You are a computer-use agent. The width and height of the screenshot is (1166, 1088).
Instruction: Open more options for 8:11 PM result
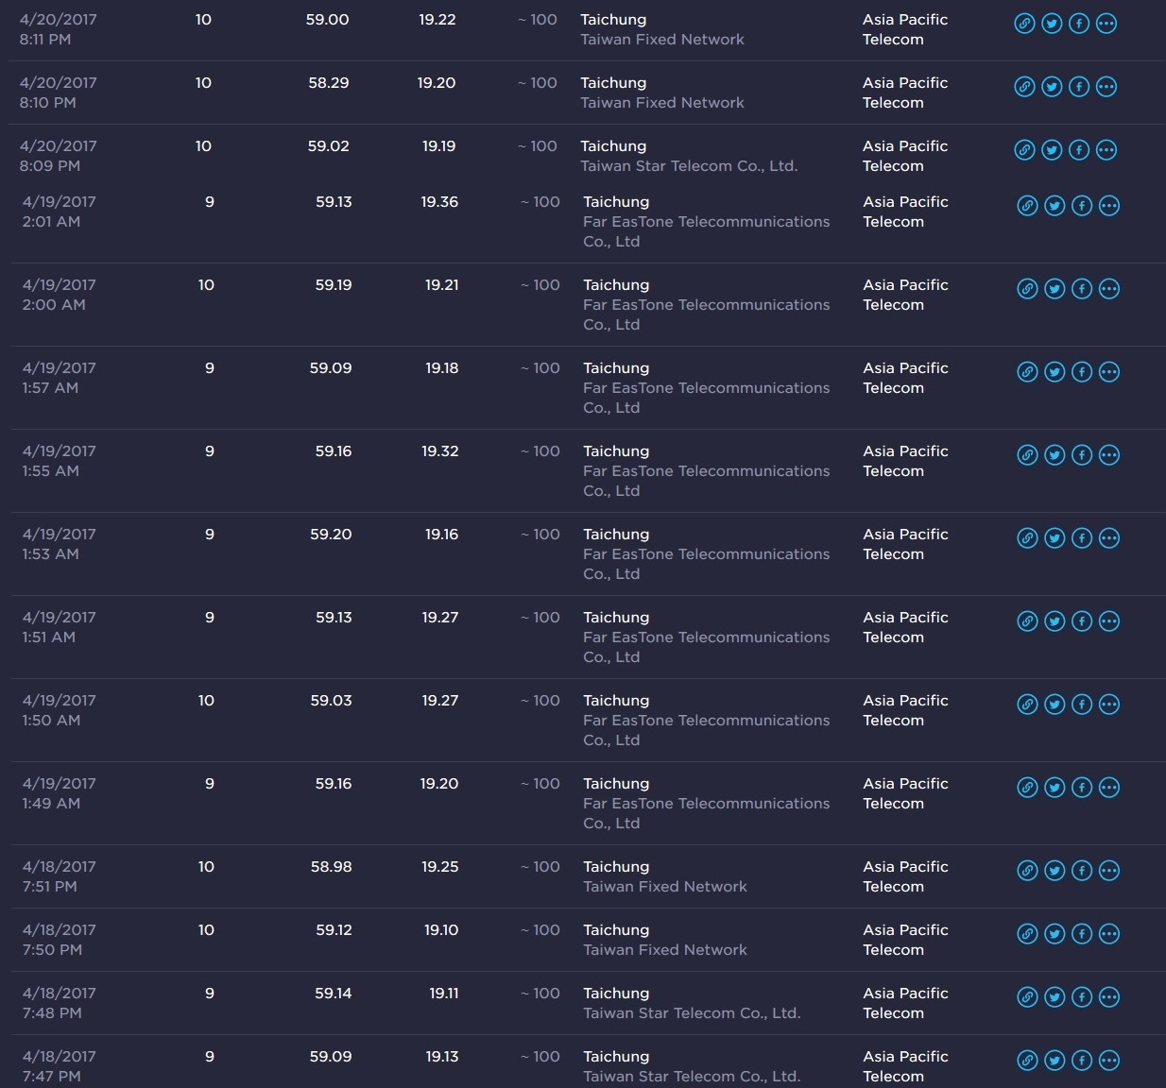tap(1106, 24)
